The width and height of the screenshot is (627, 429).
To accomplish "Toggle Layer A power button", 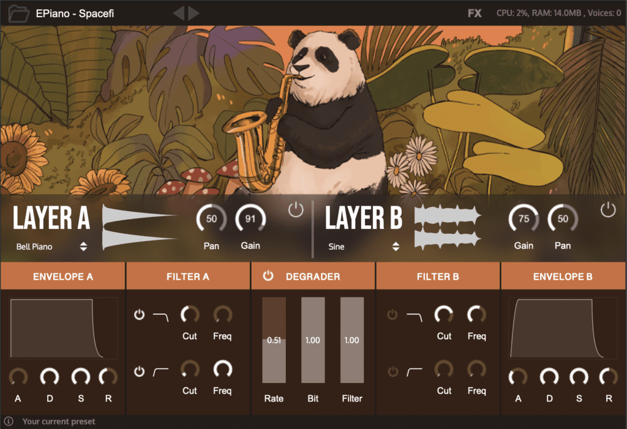I will (296, 209).
